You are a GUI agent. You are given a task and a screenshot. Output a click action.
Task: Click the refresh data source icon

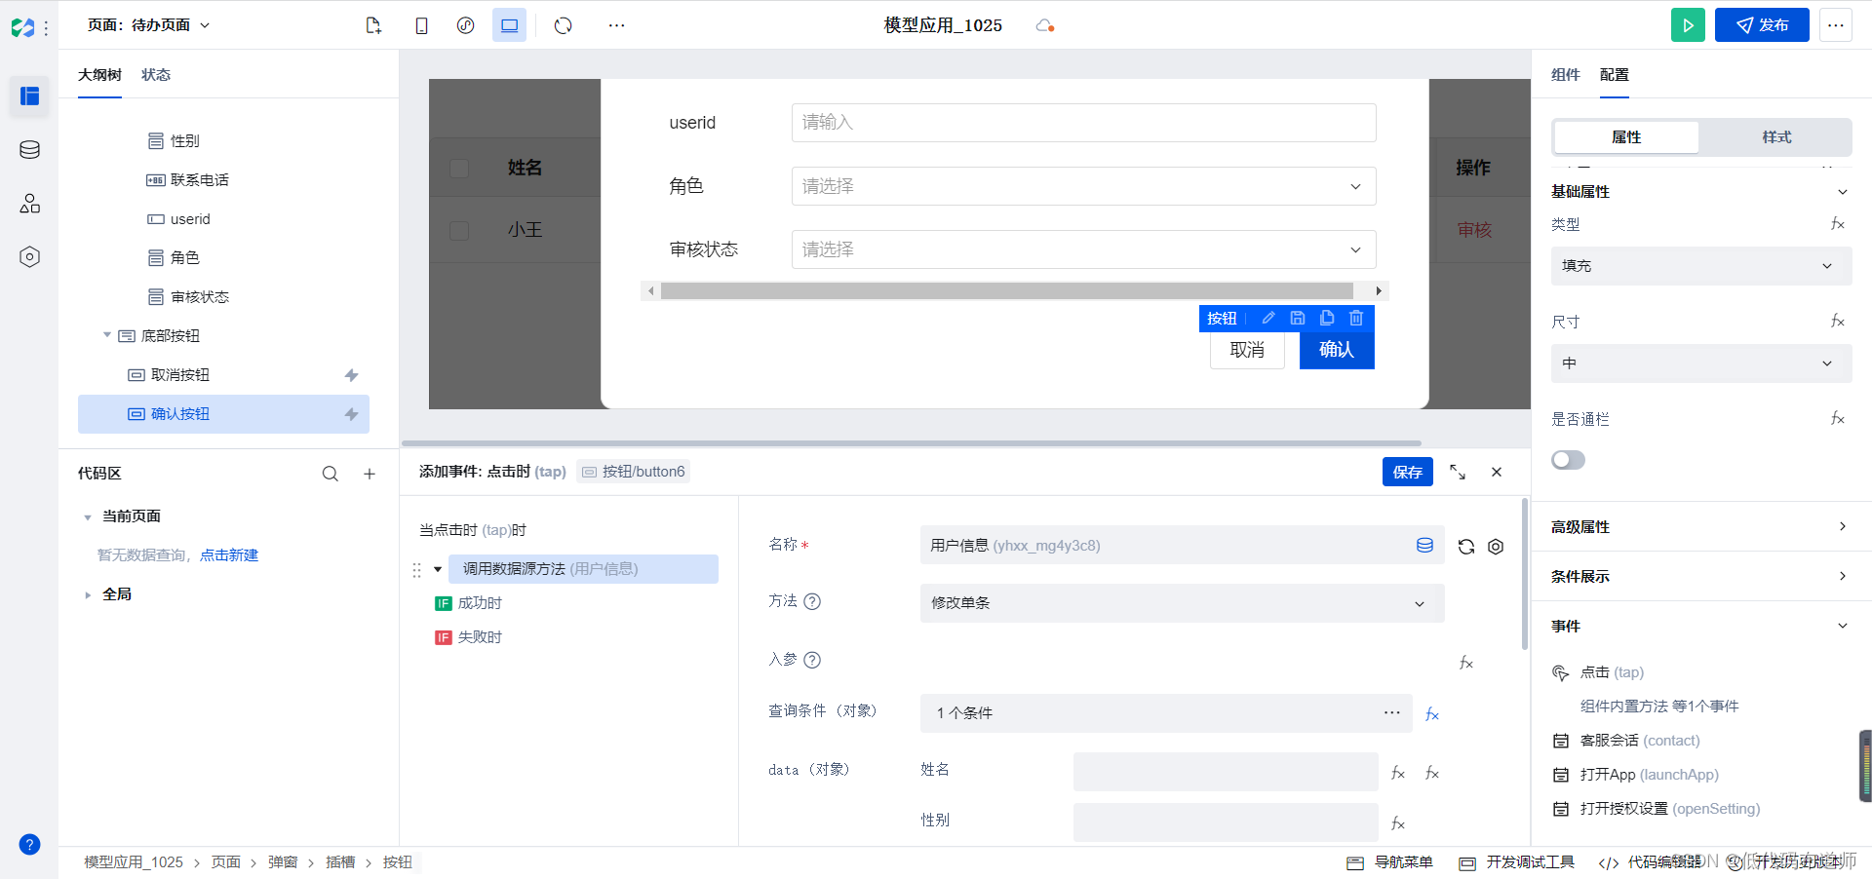coord(1465,547)
